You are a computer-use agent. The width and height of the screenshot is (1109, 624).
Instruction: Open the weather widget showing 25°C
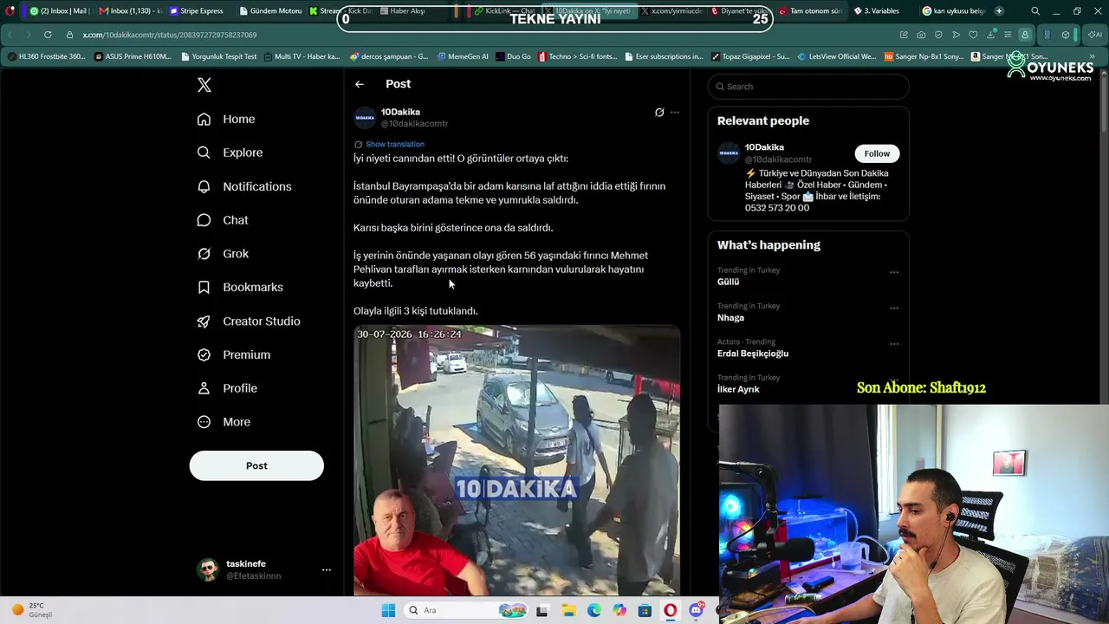pyautogui.click(x=32, y=610)
